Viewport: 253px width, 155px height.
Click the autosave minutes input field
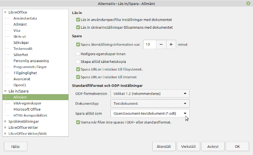pos(150,44)
